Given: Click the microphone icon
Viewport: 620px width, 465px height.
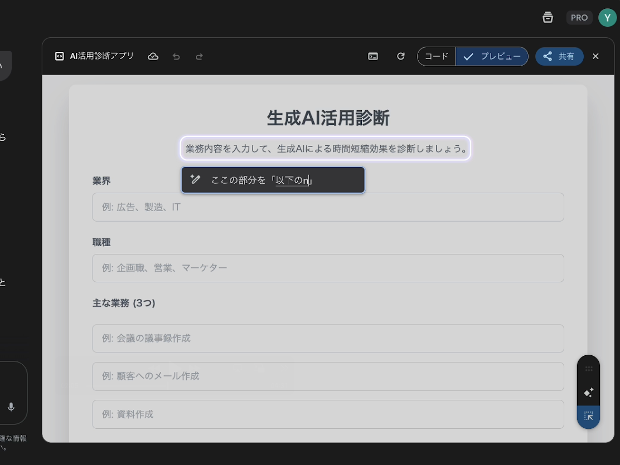Looking at the screenshot, I should 11,407.
